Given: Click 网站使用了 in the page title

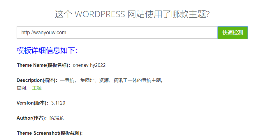Looking at the screenshot, I should click(149, 14).
